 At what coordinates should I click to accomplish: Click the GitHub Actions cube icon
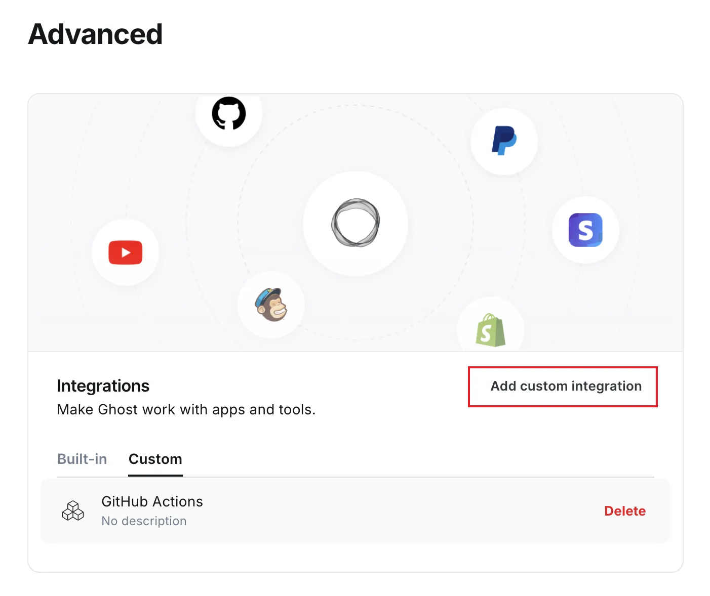point(73,510)
